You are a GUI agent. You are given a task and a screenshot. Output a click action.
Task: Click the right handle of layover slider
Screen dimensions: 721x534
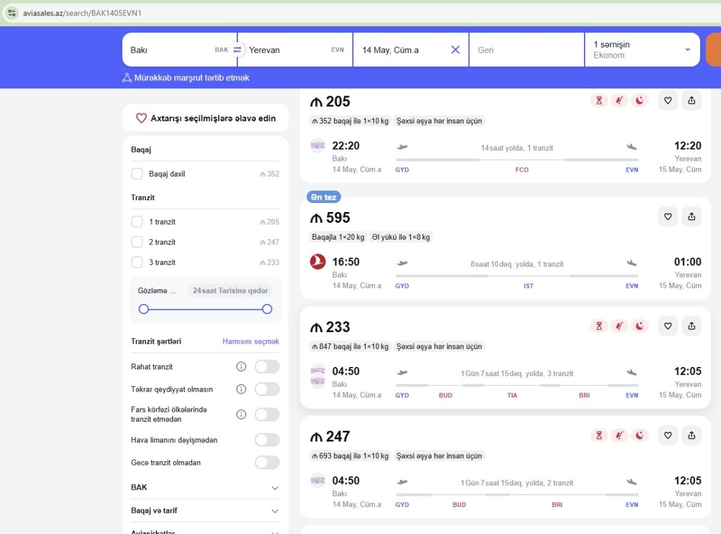tap(267, 309)
